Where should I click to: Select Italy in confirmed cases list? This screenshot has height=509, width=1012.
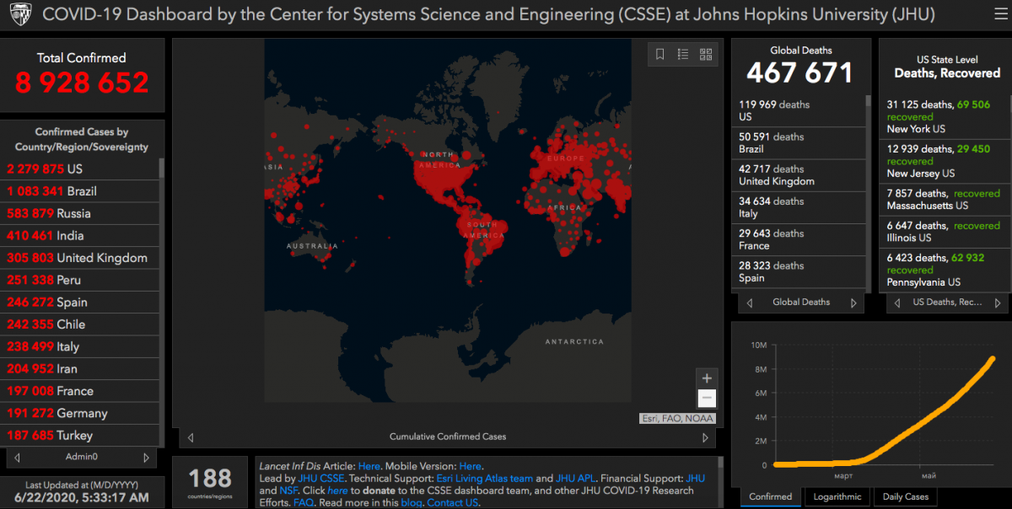pyautogui.click(x=79, y=346)
